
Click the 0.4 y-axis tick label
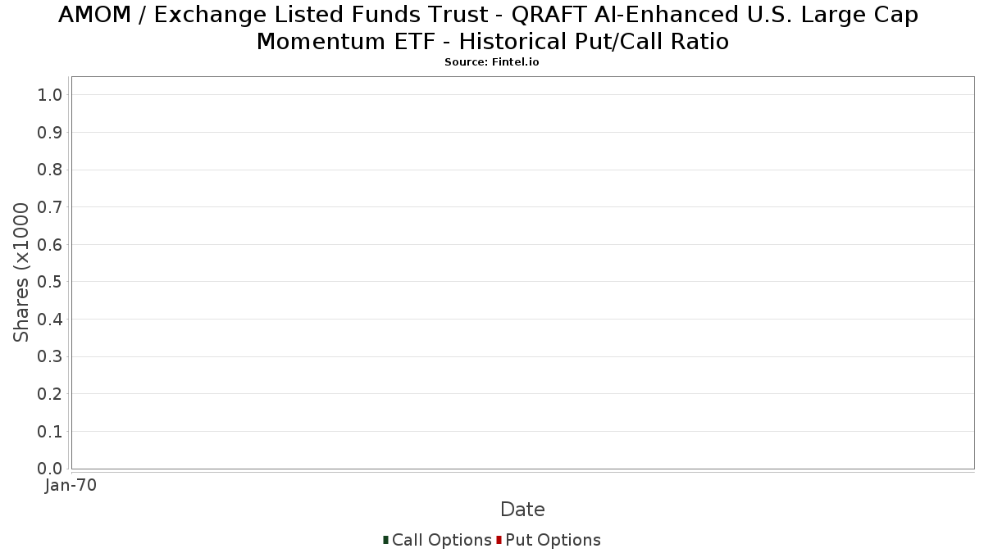pos(50,320)
